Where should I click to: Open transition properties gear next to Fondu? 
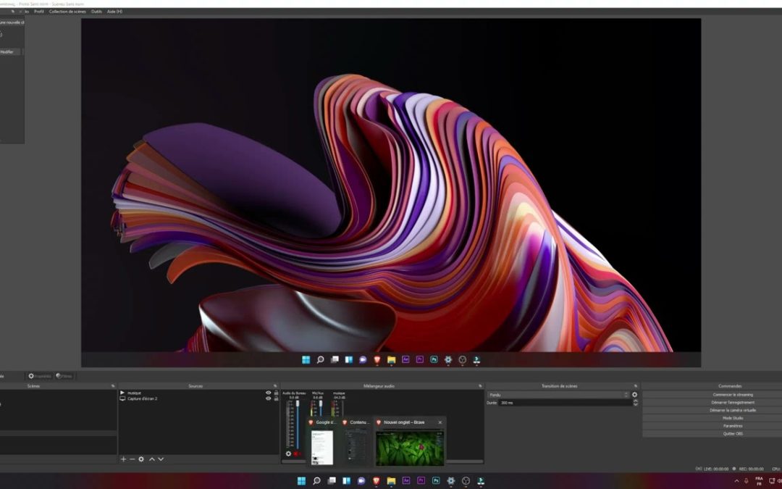(x=635, y=395)
